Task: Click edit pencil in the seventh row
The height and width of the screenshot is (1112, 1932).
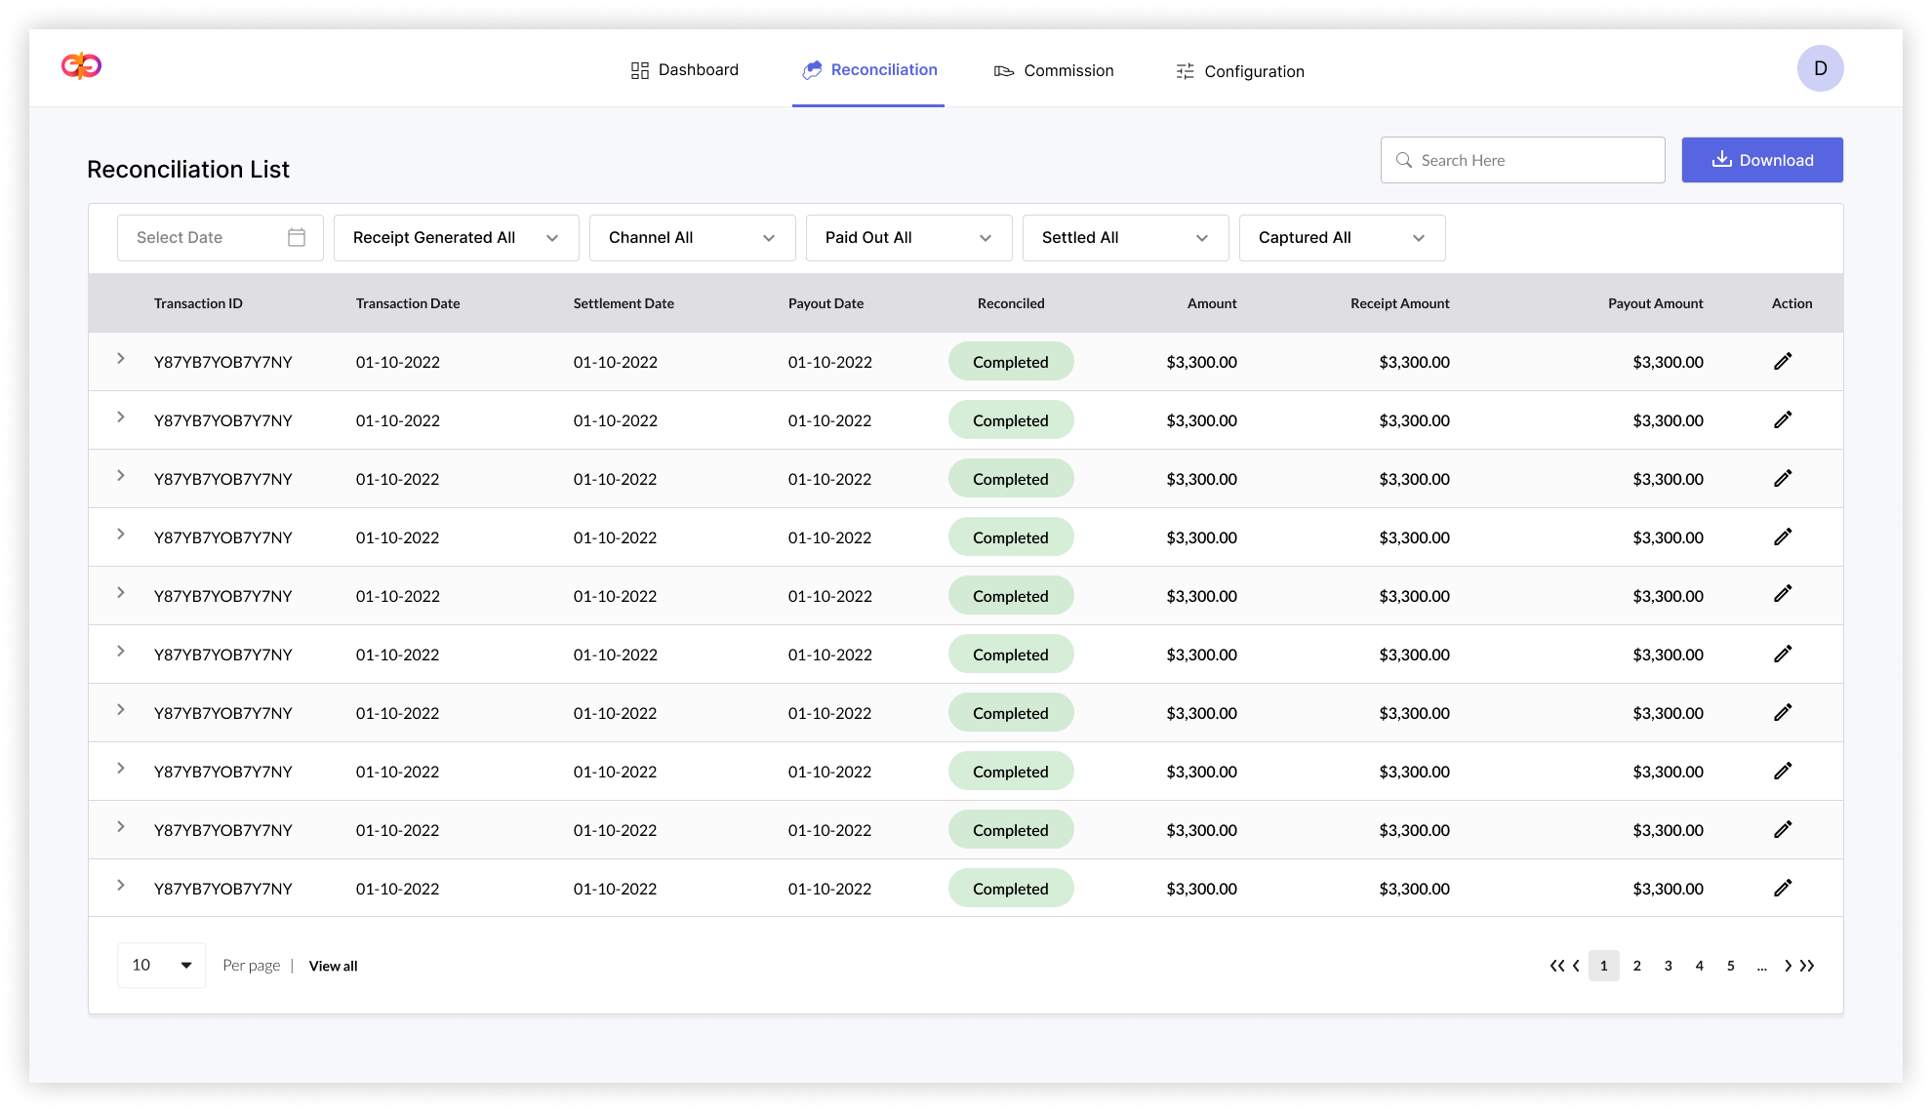Action: (1783, 712)
